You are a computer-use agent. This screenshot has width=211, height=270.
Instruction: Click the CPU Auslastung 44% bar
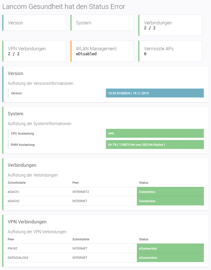[x=155, y=133]
